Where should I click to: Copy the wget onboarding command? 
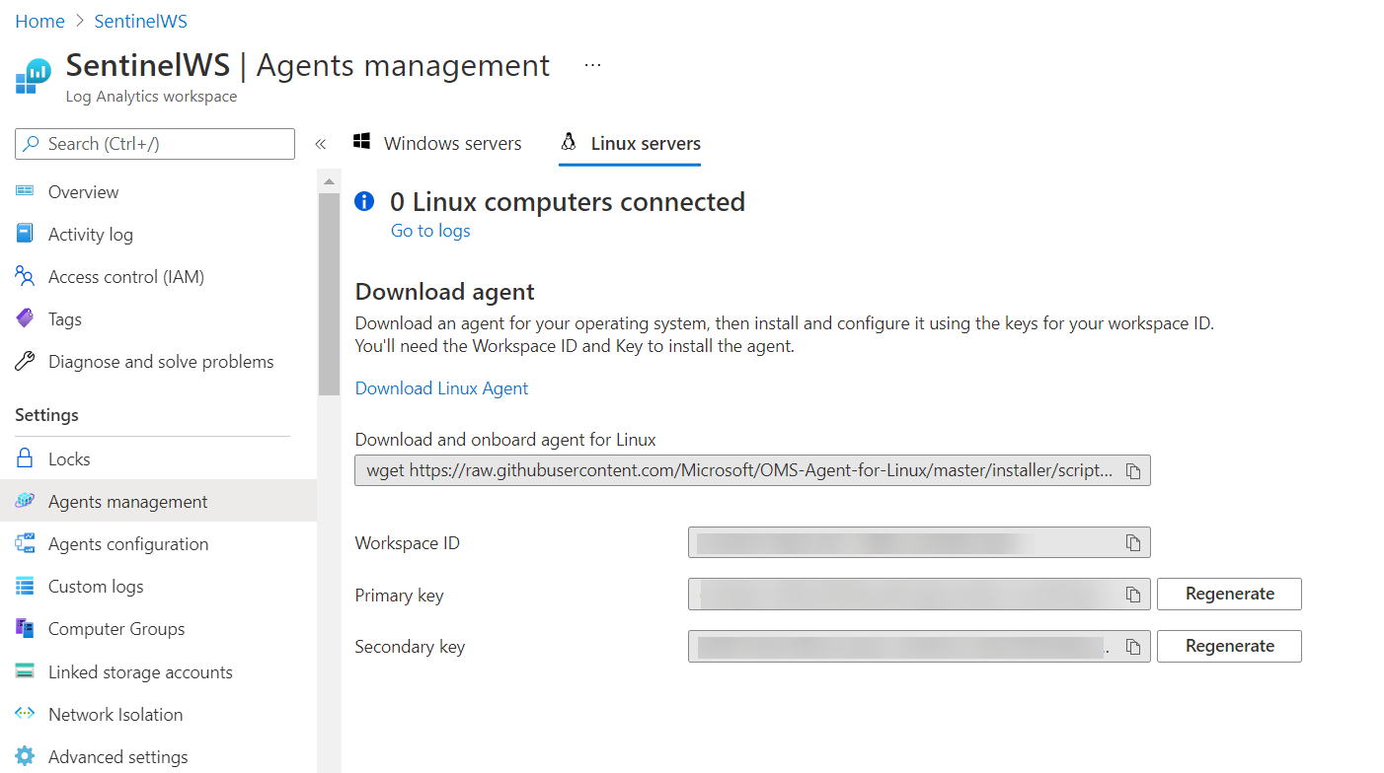(x=1133, y=470)
